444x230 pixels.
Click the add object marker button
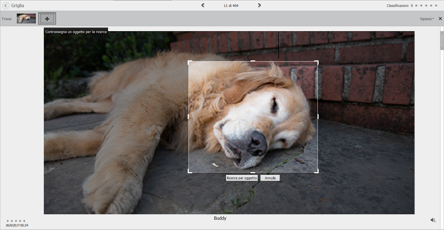tap(47, 19)
